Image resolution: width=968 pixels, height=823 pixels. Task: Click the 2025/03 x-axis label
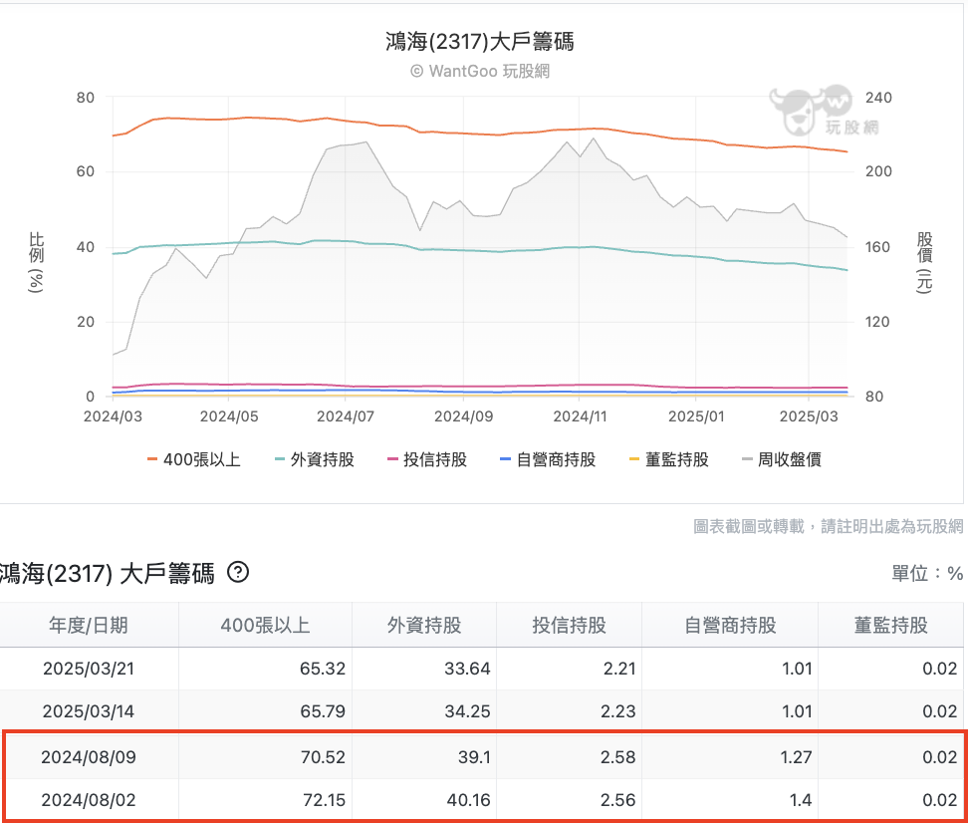(809, 416)
